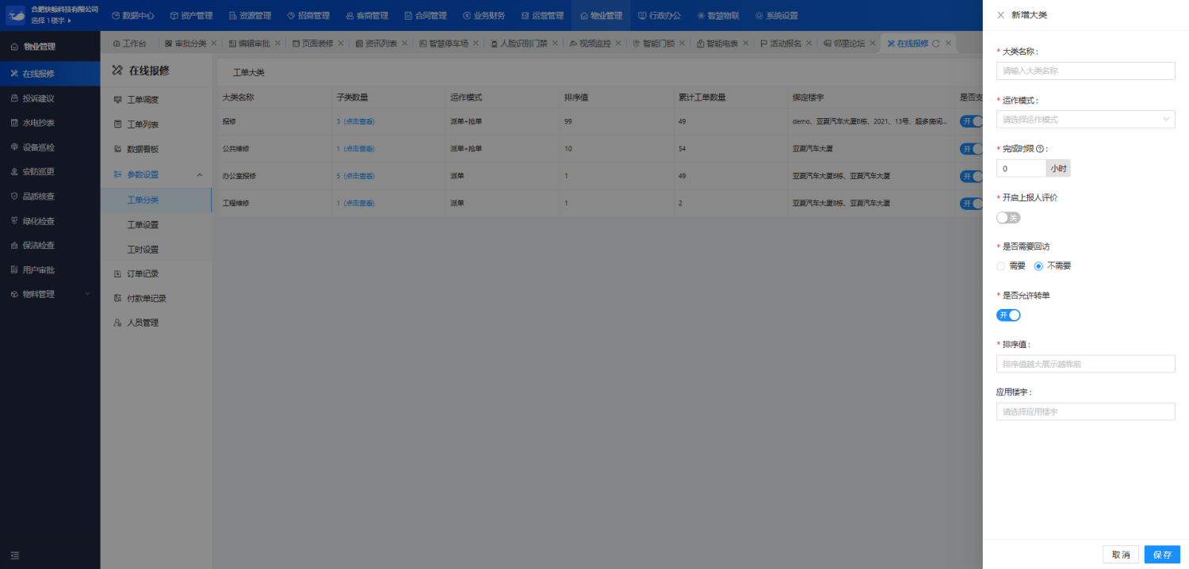The width and height of the screenshot is (1189, 569).
Task: Open the 合同管理 top menu
Action: [425, 15]
